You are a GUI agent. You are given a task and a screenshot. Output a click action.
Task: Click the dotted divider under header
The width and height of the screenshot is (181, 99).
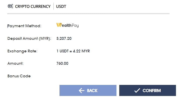click(x=88, y=14)
